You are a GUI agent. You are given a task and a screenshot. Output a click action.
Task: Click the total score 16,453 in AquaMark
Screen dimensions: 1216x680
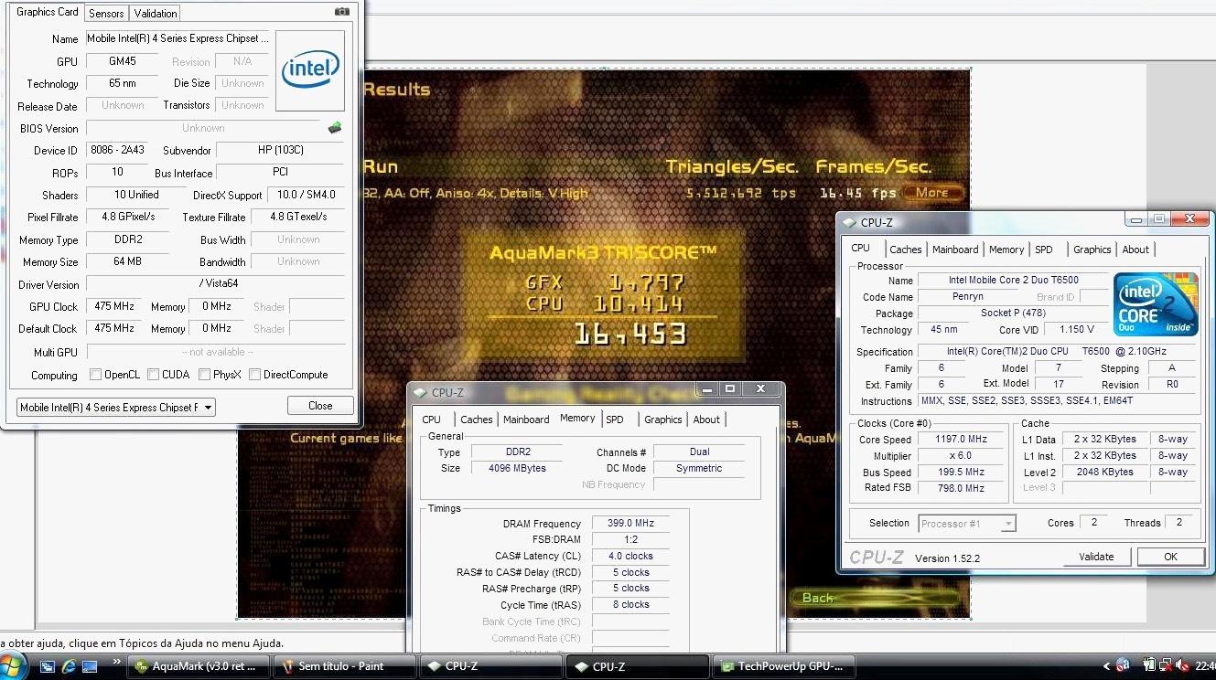click(630, 334)
